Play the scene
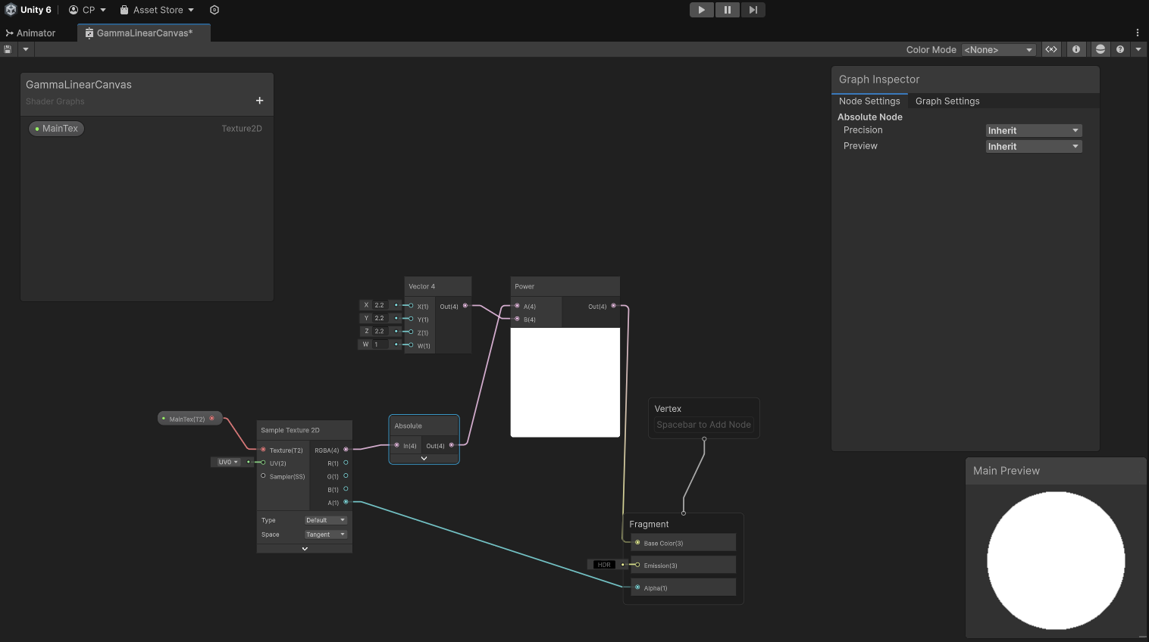 (x=701, y=9)
